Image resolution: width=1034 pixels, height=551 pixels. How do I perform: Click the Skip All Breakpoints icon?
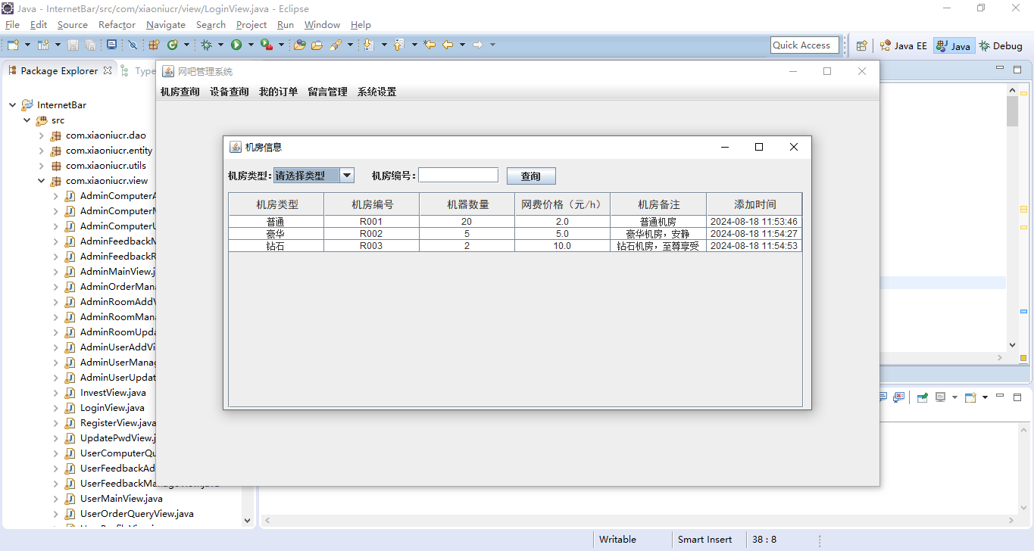[133, 45]
